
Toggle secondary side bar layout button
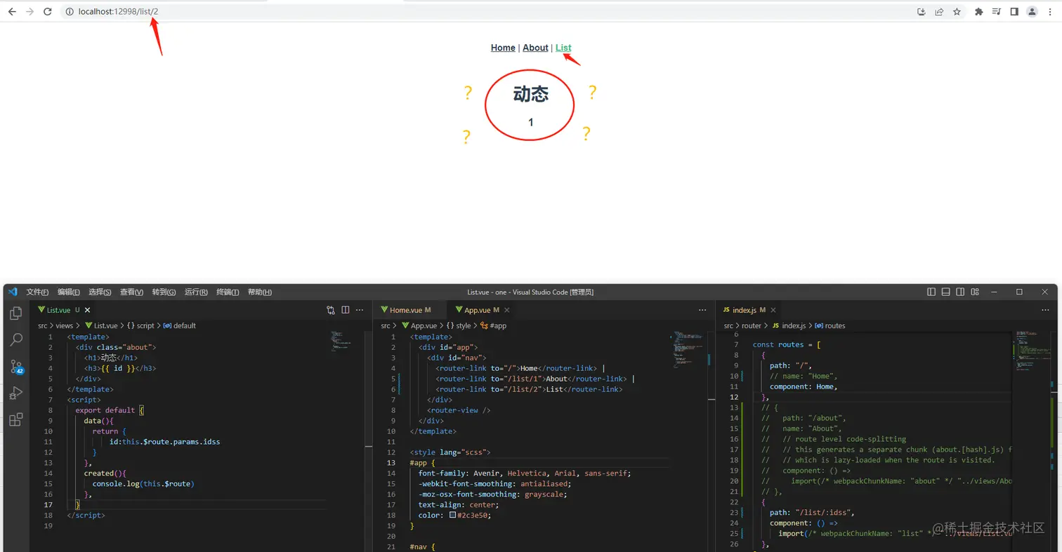[959, 292]
